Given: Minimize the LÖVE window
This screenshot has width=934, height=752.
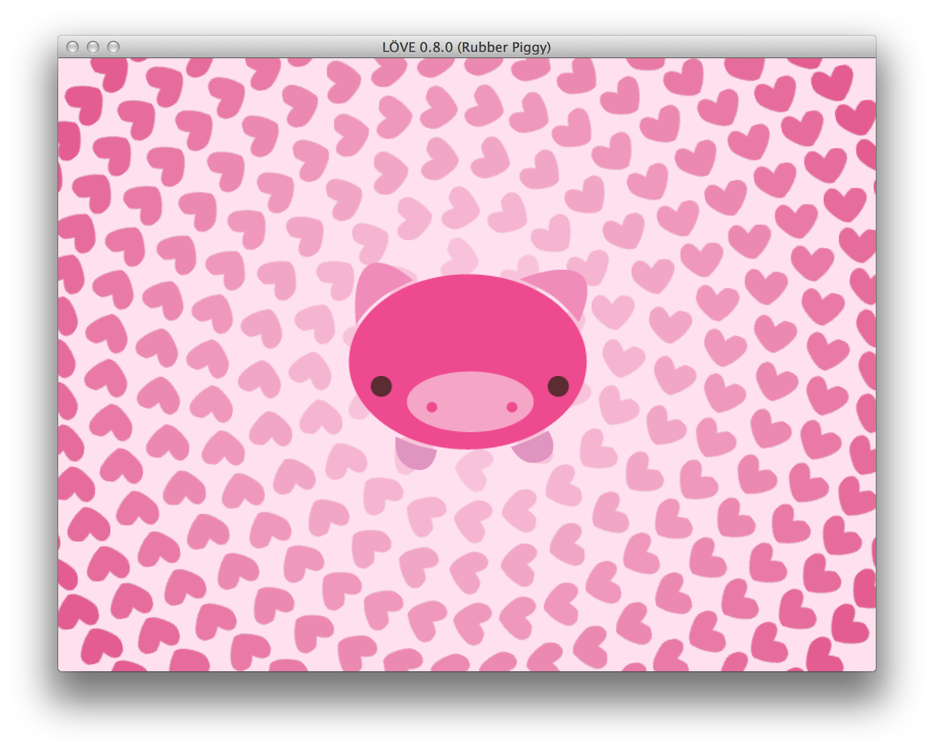Looking at the screenshot, I should pyautogui.click(x=92, y=47).
